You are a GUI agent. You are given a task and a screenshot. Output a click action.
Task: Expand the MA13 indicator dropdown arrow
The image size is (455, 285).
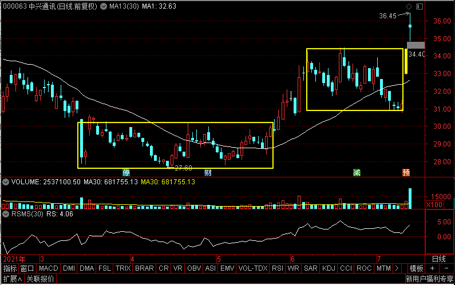point(104,6)
